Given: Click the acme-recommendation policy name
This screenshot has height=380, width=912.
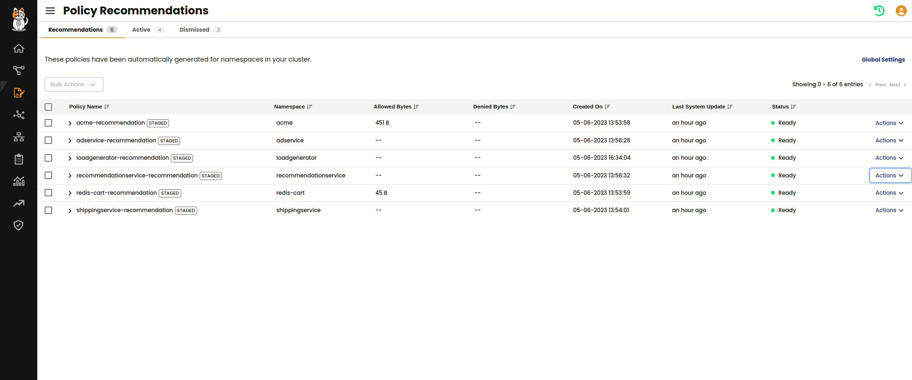Looking at the screenshot, I should click(x=110, y=122).
